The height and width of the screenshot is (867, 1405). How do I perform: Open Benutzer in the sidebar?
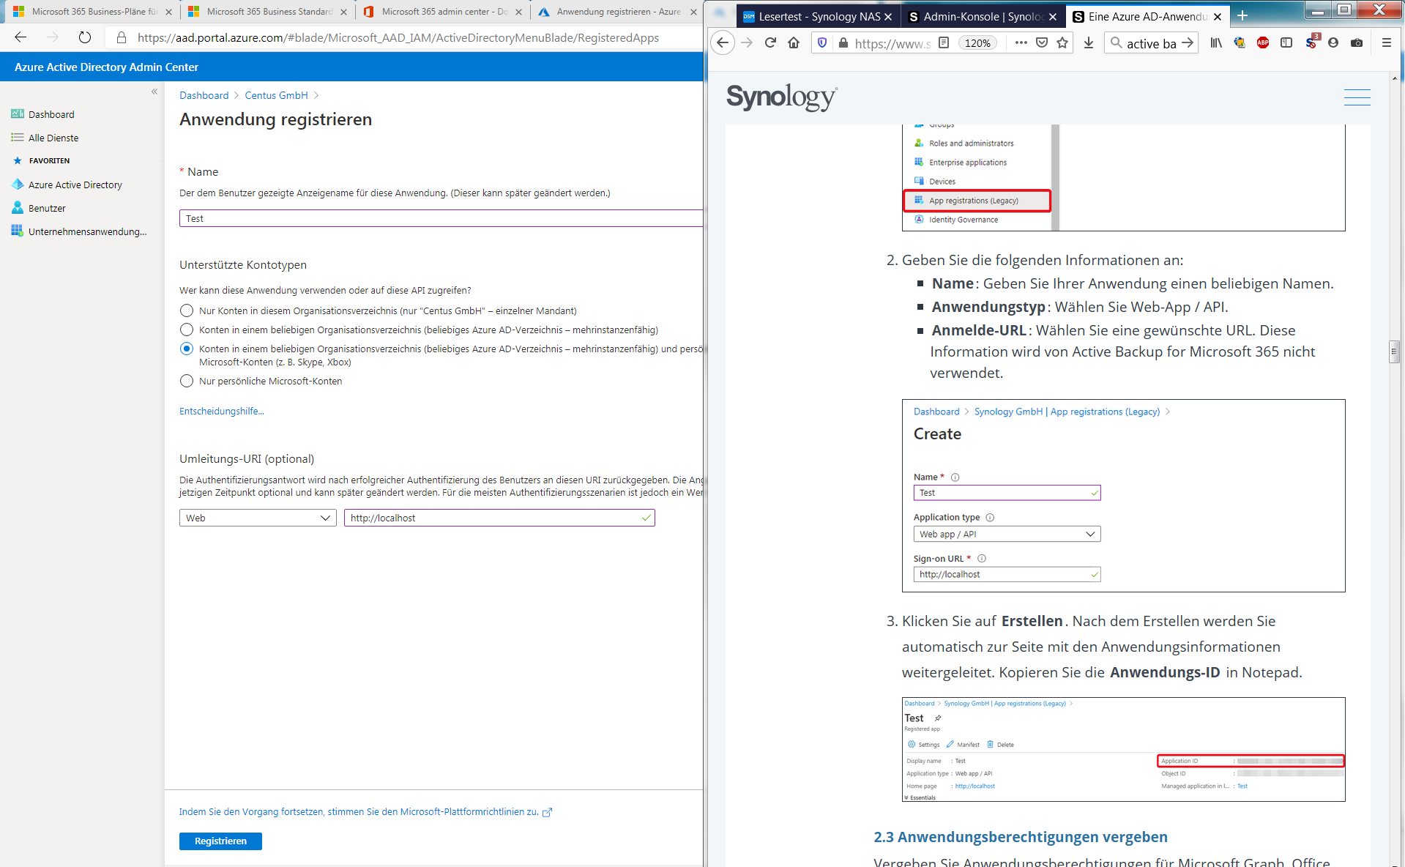click(47, 208)
